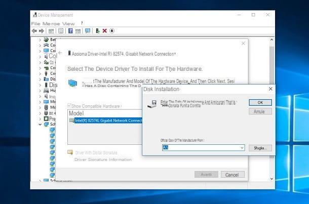The image size is (309, 204).
Task: Click the Cancel button in the driver wizard
Action: (x=233, y=175)
